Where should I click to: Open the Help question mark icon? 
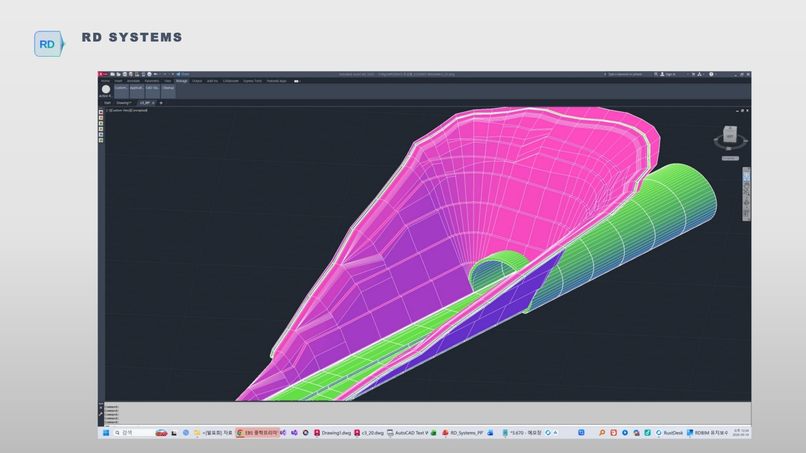point(712,74)
